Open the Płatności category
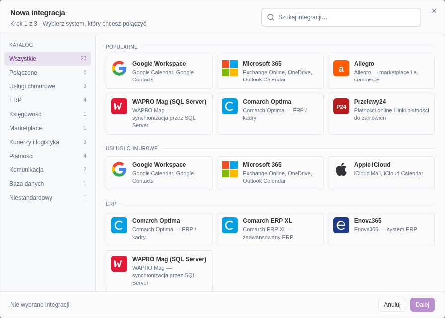The width and height of the screenshot is (445, 318). [x=48, y=156]
